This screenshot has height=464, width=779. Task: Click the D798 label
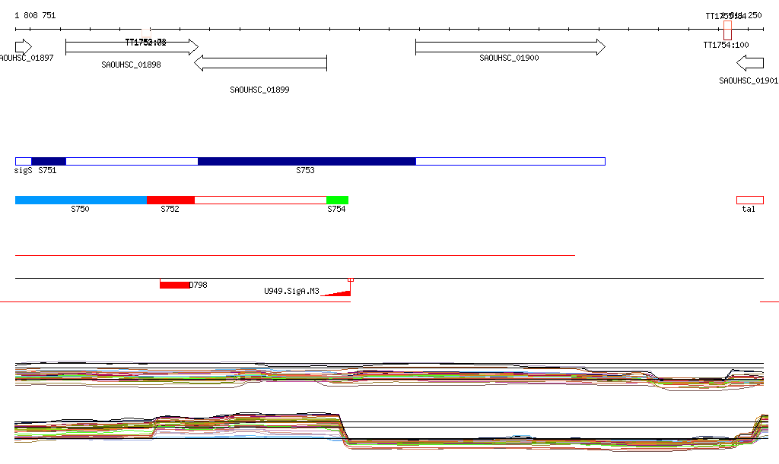(x=199, y=285)
